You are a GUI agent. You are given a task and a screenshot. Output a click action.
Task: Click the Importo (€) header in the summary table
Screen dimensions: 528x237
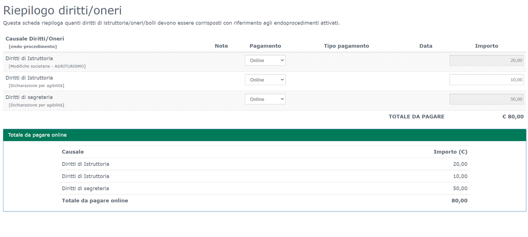point(450,152)
